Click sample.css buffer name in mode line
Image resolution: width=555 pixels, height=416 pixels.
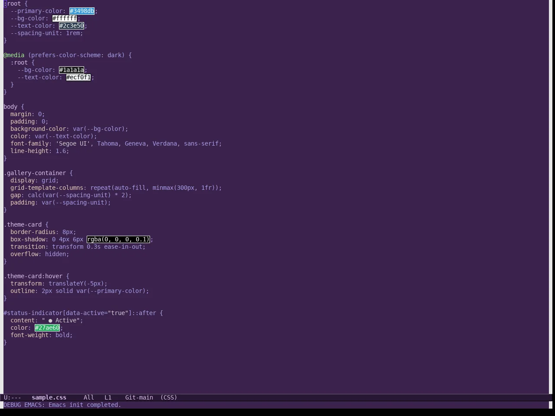49,397
